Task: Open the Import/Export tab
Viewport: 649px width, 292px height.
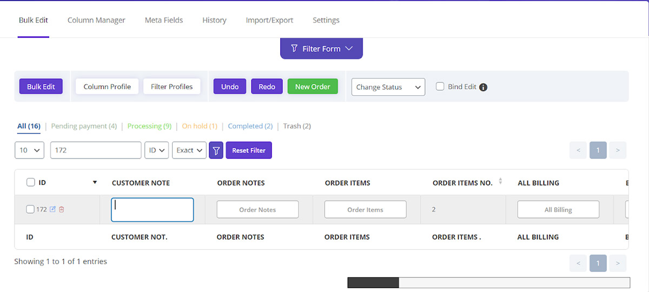Action: click(269, 20)
